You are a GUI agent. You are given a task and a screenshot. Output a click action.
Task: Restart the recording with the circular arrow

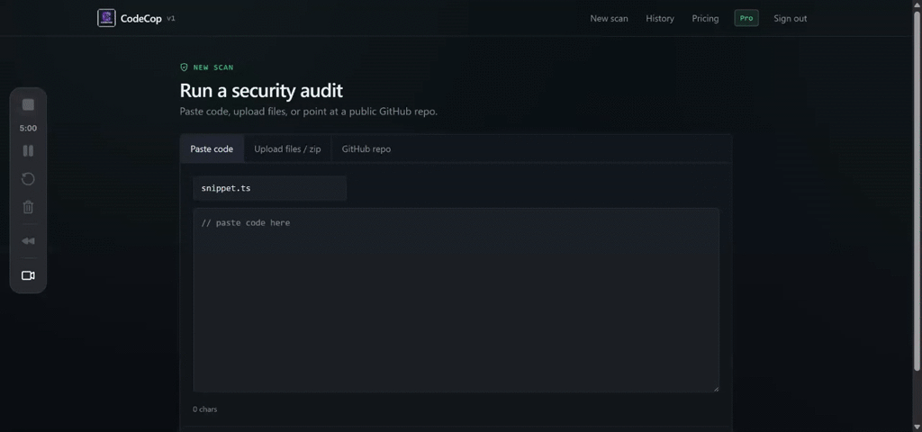click(28, 179)
